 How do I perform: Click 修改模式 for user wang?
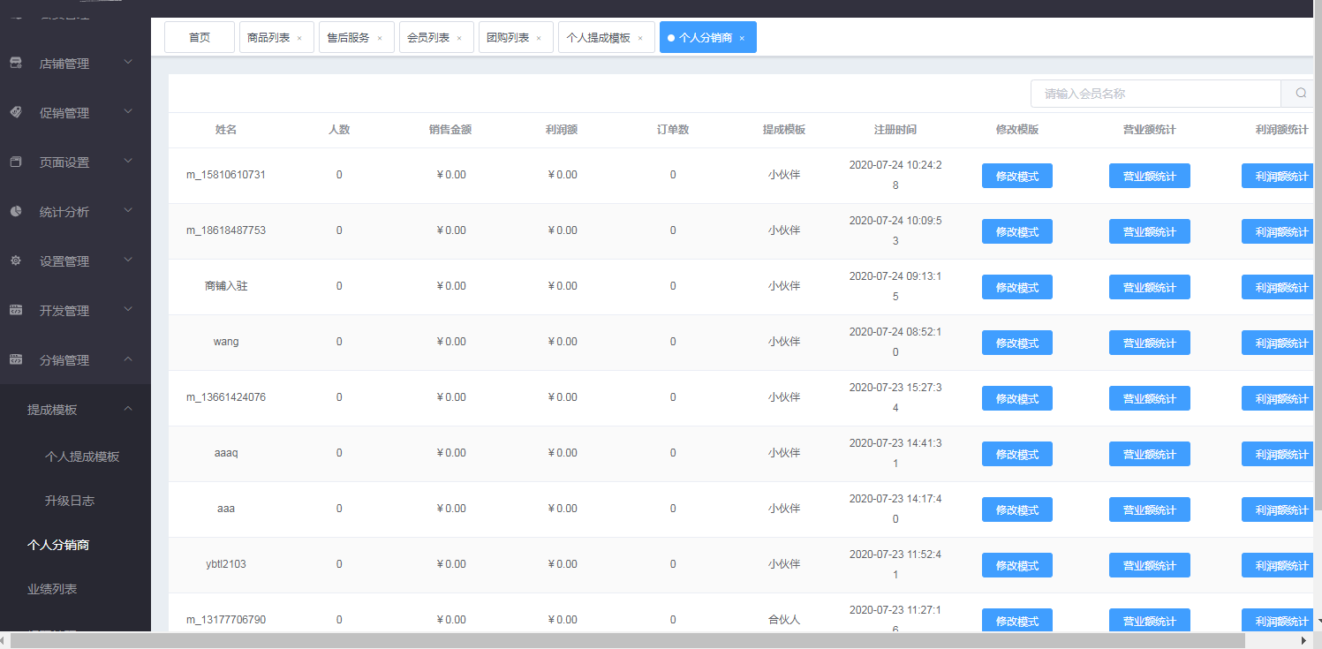pyautogui.click(x=1016, y=343)
